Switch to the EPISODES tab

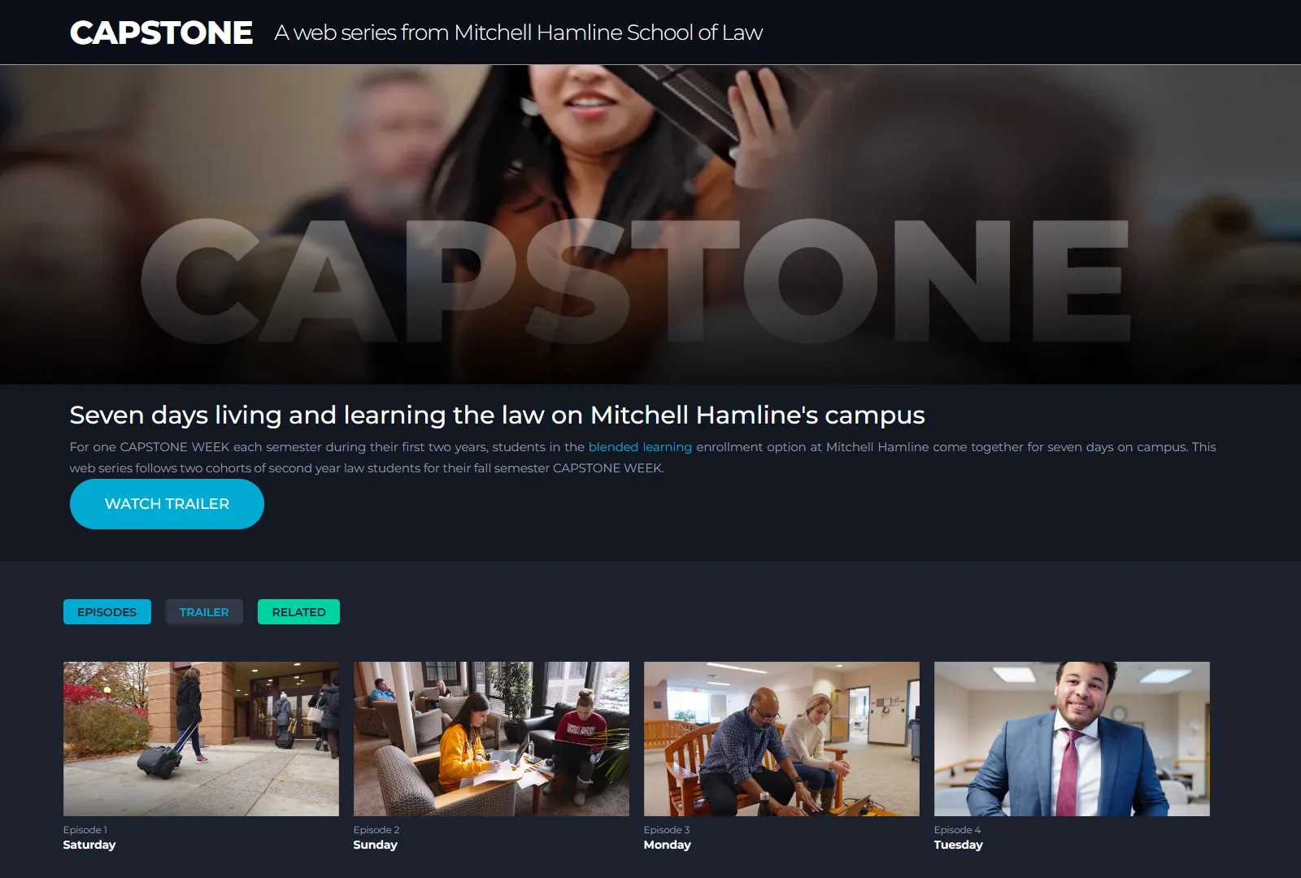[x=107, y=612]
